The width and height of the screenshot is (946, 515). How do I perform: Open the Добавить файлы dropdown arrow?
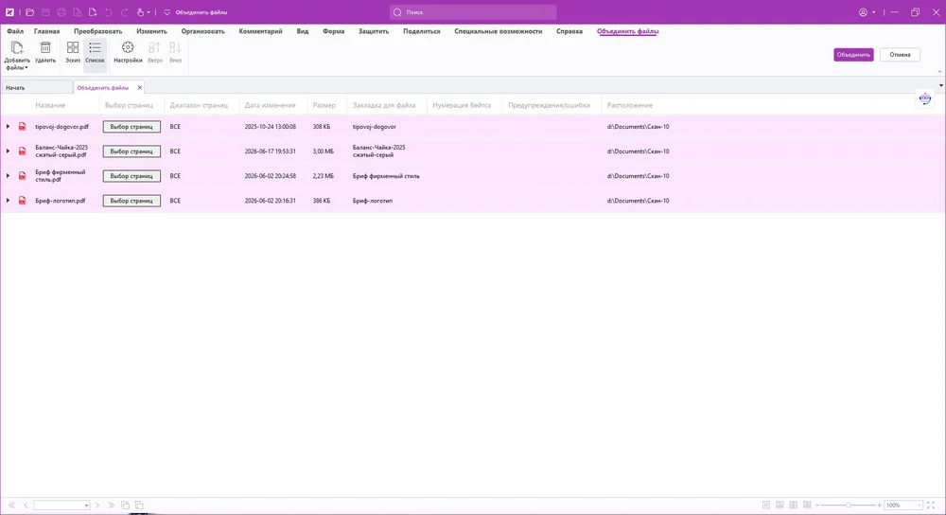pyautogui.click(x=26, y=67)
